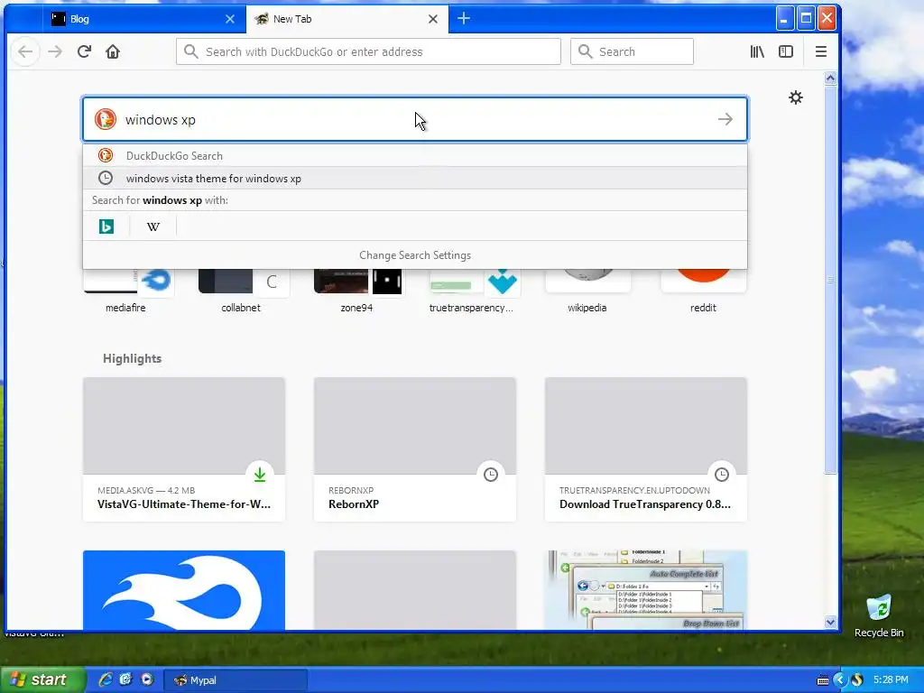Select the New Tab tab
The height and width of the screenshot is (693, 924).
[x=347, y=19]
